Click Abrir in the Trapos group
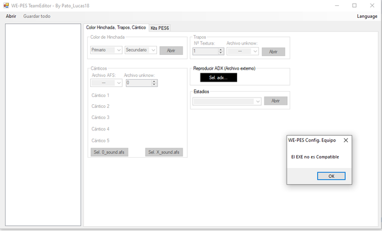The image size is (382, 231). pos(273,52)
